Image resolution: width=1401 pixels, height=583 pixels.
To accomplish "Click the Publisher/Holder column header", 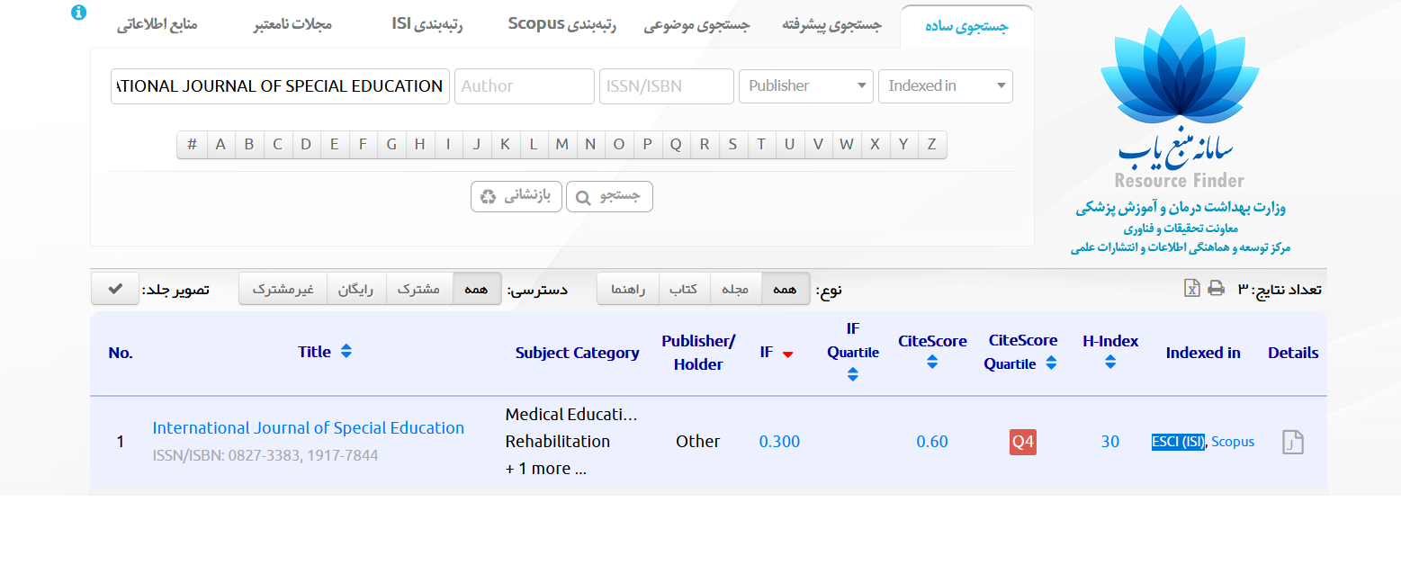I will click(698, 353).
